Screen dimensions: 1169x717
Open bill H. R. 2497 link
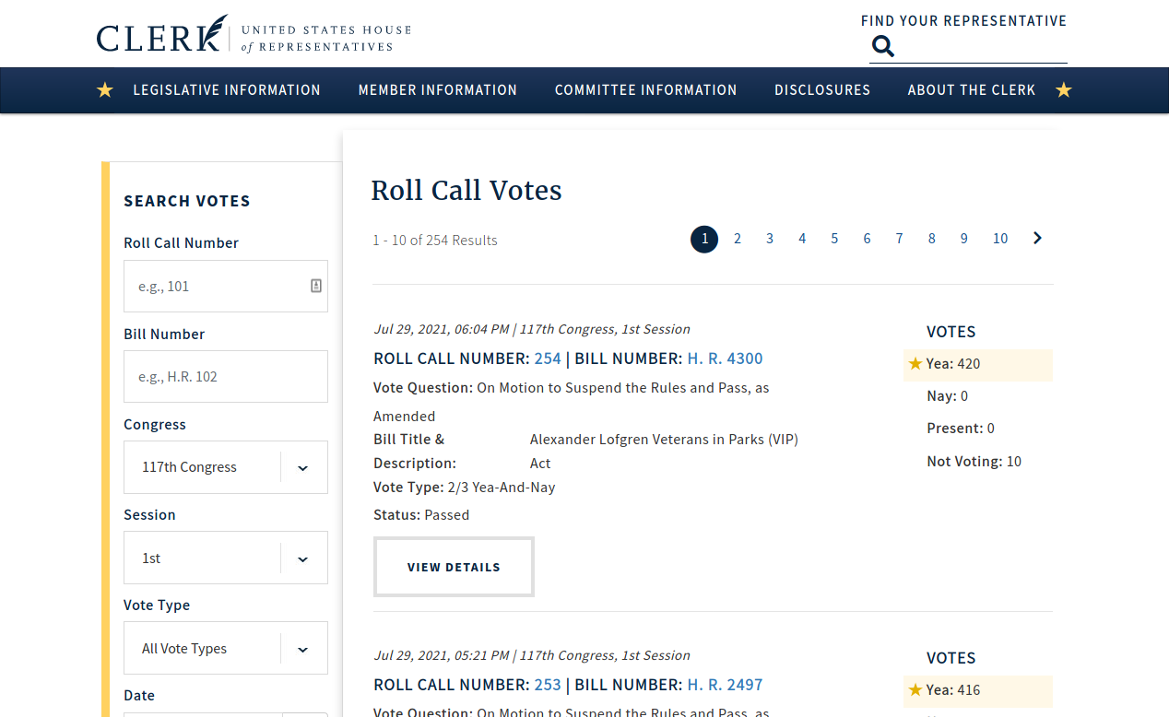point(726,685)
